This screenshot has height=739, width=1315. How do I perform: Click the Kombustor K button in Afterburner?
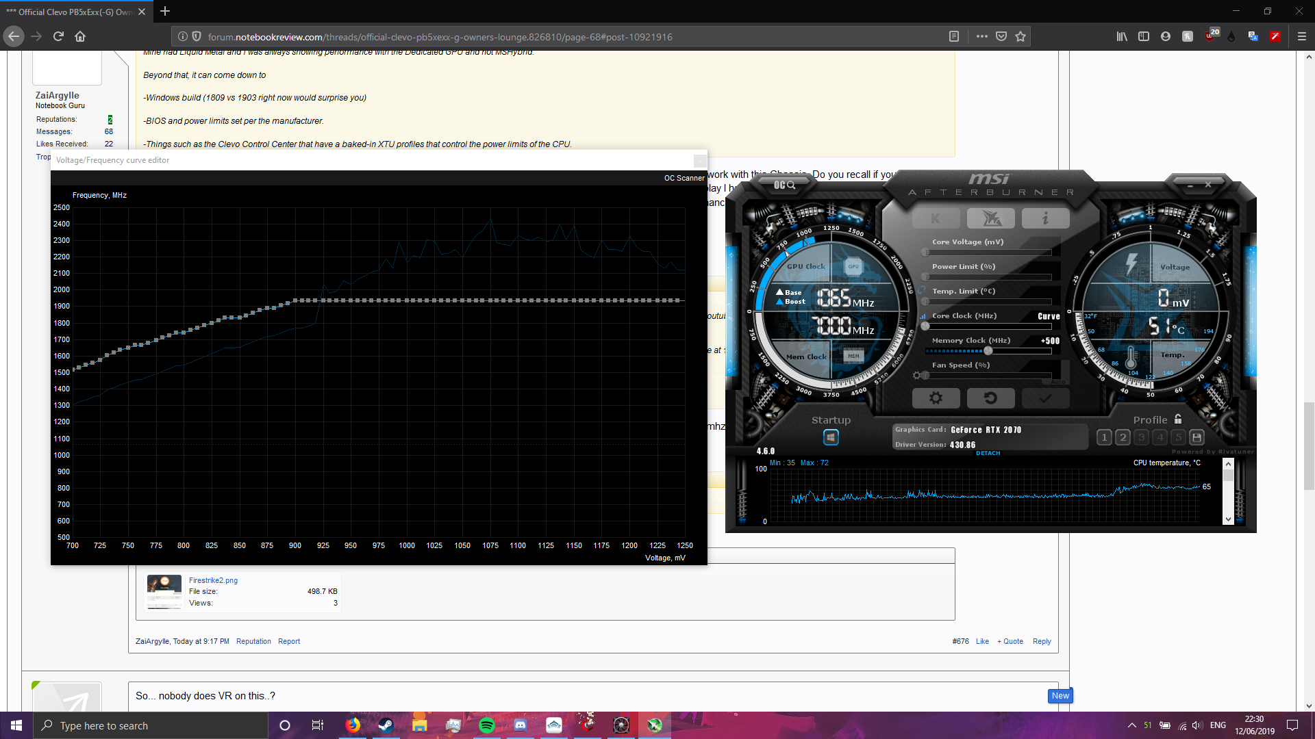[936, 218]
